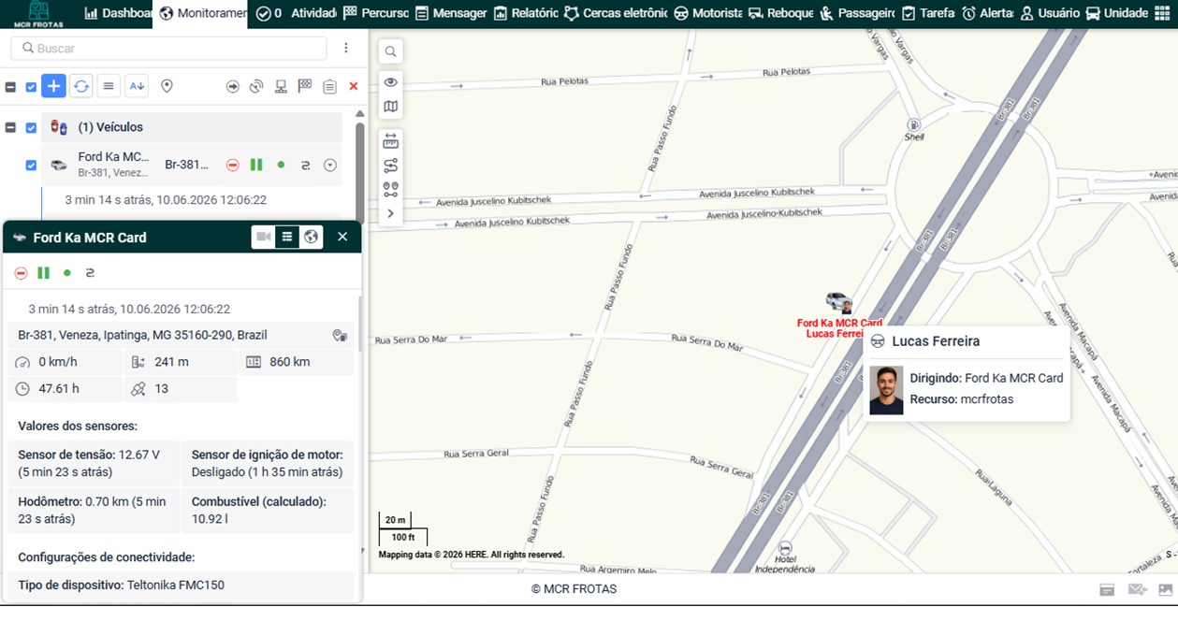Click the refresh icon in vehicle list toolbar

click(x=81, y=86)
